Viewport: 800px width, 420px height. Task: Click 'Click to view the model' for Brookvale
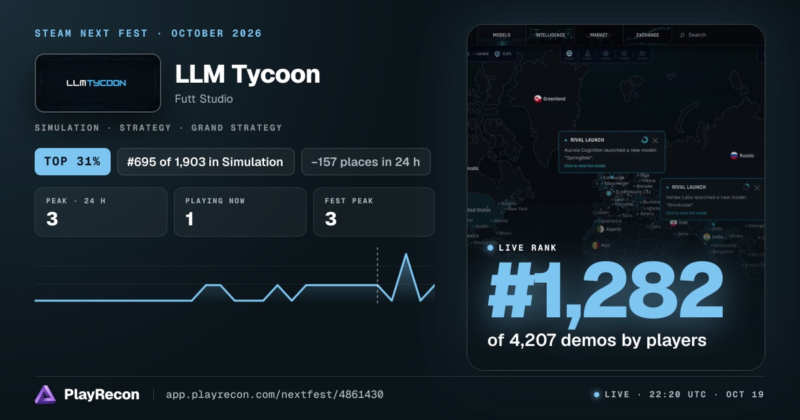pos(686,213)
